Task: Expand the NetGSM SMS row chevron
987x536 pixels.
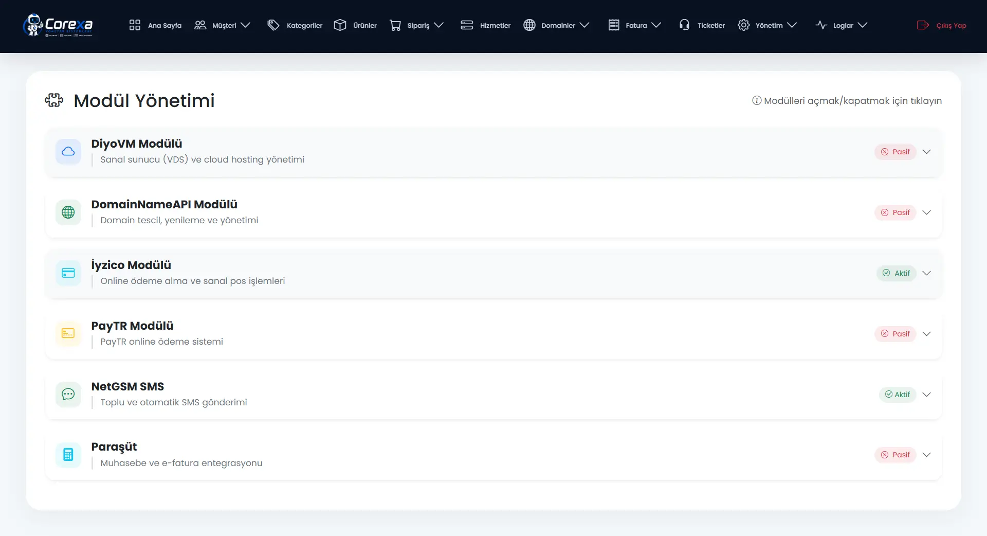Action: point(927,395)
